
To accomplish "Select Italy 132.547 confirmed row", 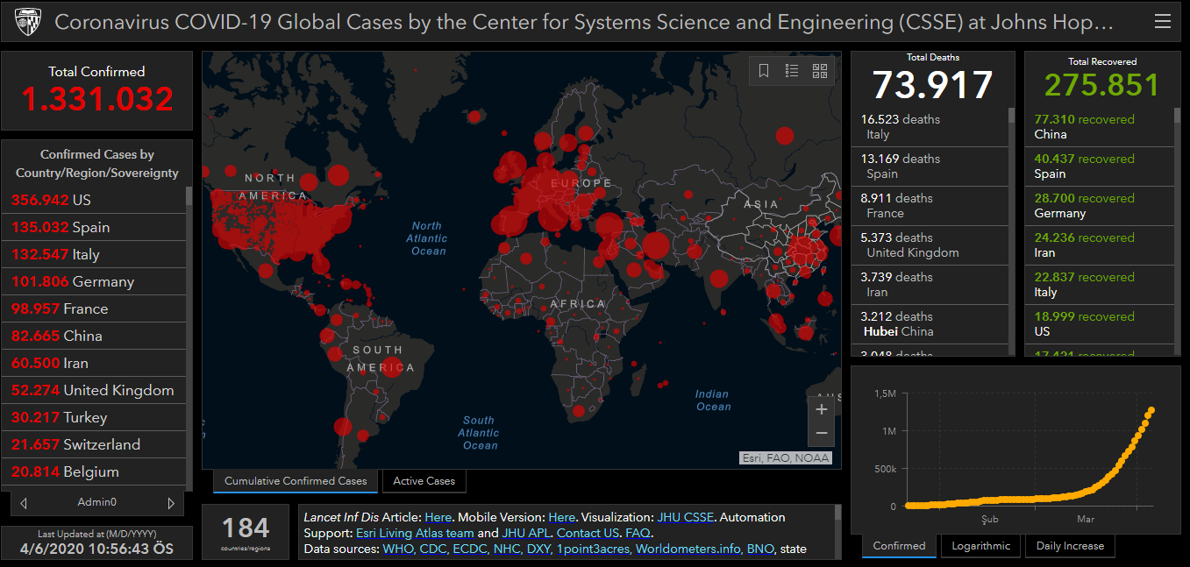I will click(x=94, y=254).
